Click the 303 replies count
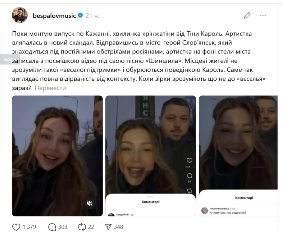Image resolution: width=283 pixels, height=242 pixels. click(x=63, y=227)
